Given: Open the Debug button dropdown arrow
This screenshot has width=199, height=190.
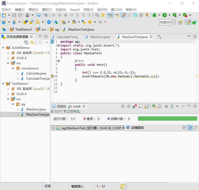Looking at the screenshot, I should point(159,15).
